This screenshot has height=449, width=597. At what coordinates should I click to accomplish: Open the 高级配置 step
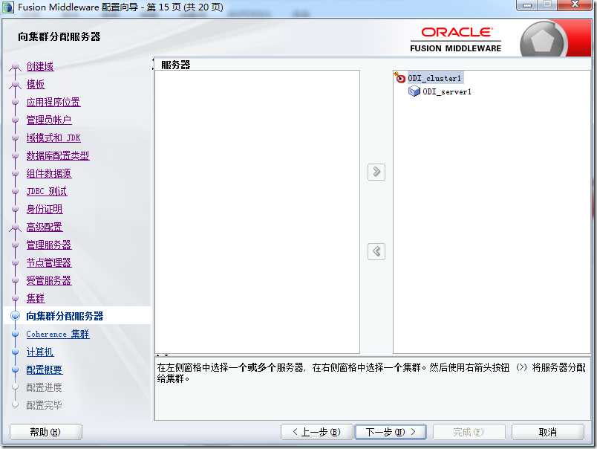click(x=44, y=227)
